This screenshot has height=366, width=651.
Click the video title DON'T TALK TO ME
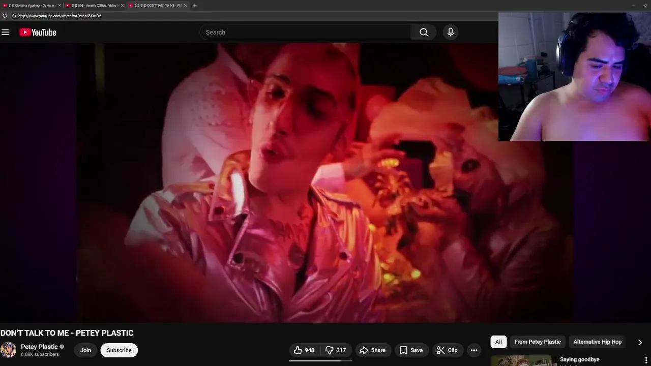(x=67, y=333)
